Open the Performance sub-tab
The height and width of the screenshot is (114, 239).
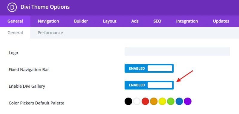click(x=50, y=33)
